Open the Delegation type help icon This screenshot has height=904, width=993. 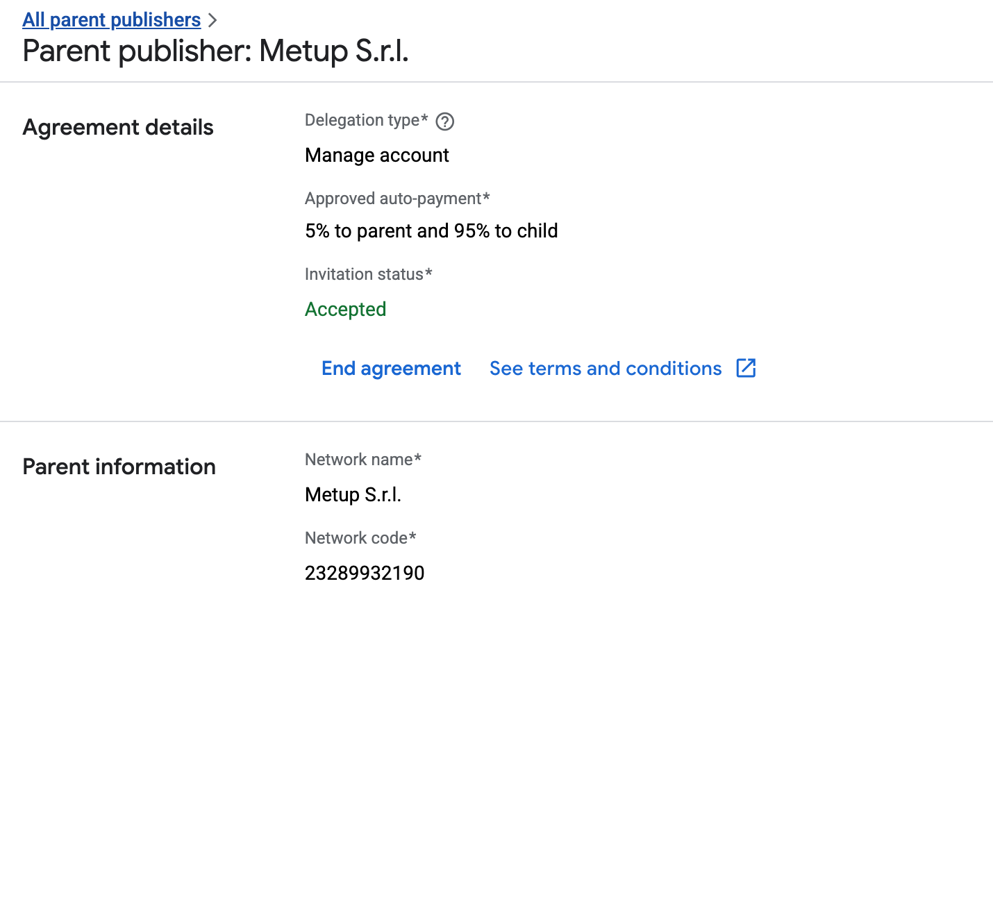(444, 122)
